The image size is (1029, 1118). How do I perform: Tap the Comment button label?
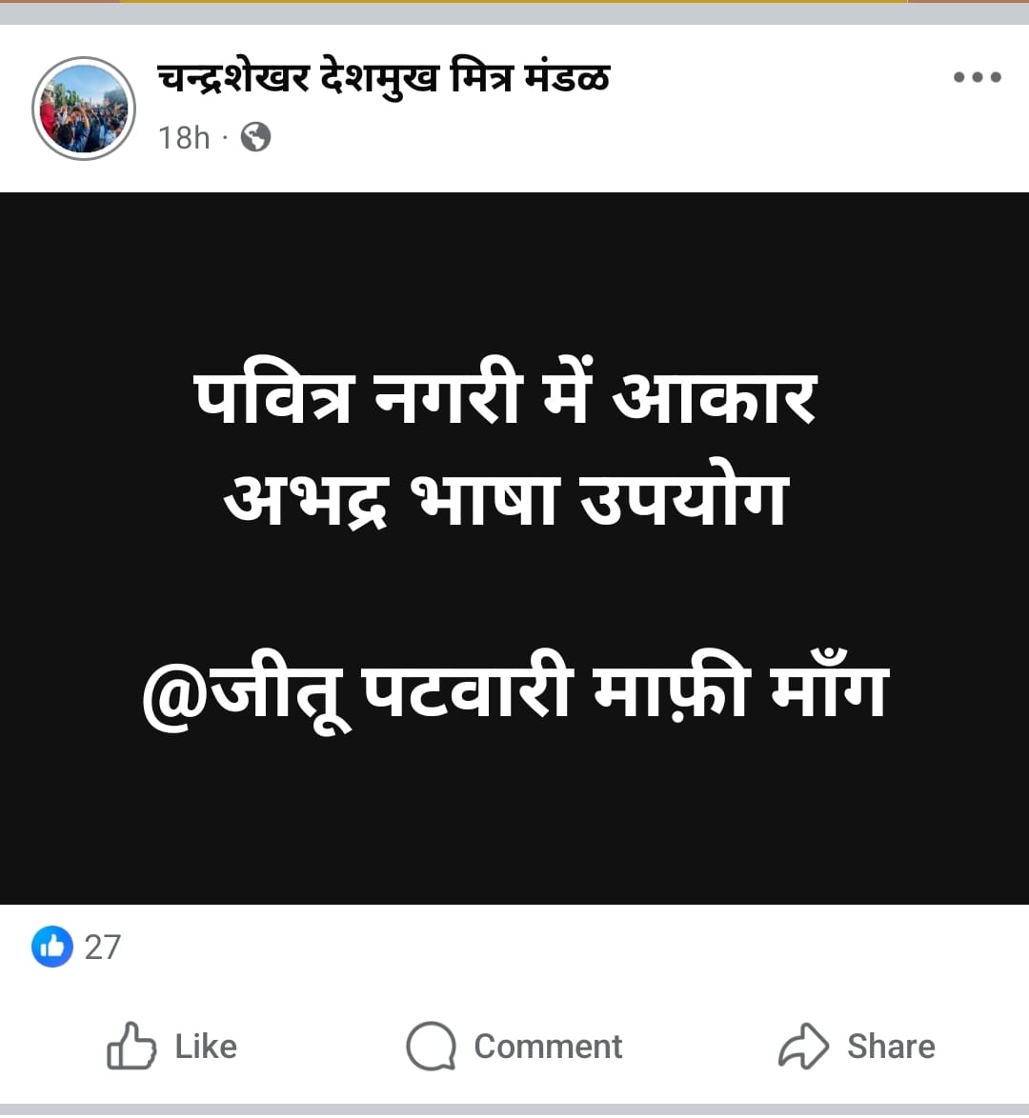pyautogui.click(x=548, y=1047)
